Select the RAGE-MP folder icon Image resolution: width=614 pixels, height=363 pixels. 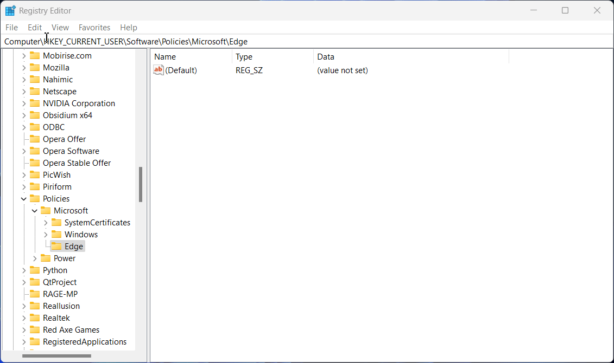[35, 294]
